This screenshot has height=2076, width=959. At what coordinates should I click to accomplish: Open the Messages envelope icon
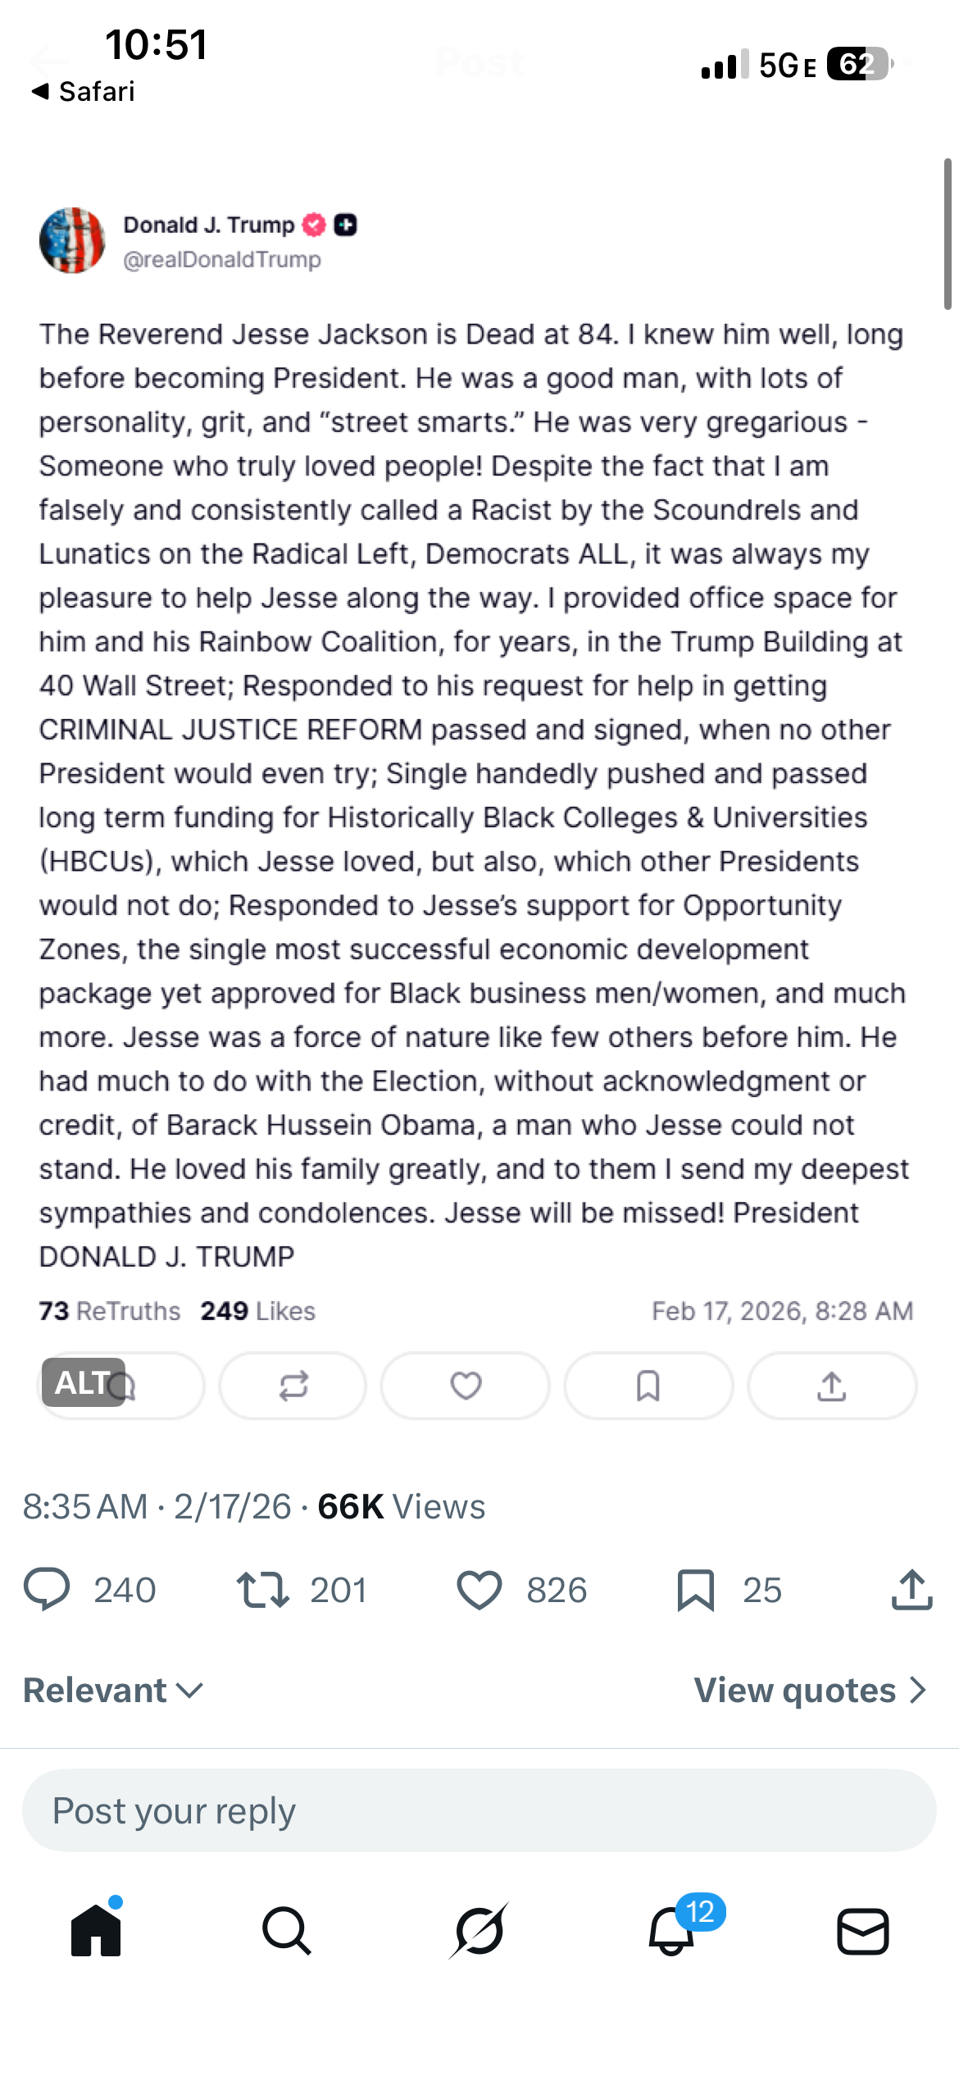[862, 1931]
